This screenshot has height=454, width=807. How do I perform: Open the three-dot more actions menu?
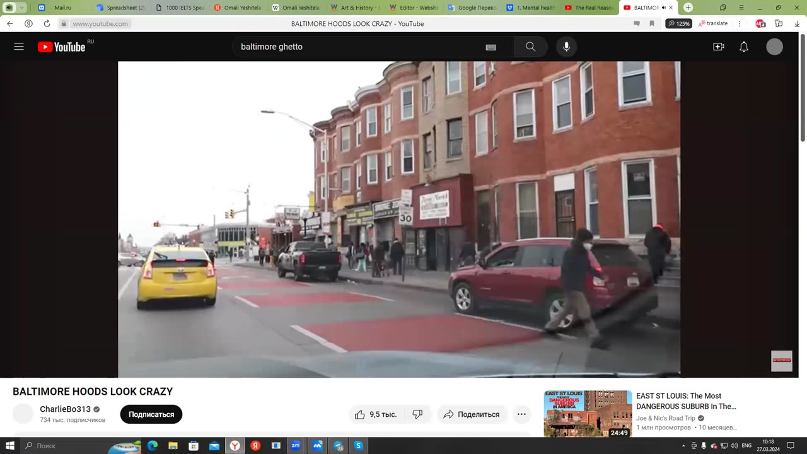click(521, 414)
